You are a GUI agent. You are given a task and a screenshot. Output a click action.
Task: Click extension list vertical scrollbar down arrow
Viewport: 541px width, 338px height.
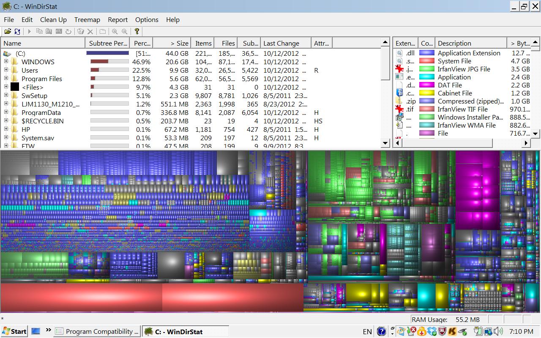point(535,134)
